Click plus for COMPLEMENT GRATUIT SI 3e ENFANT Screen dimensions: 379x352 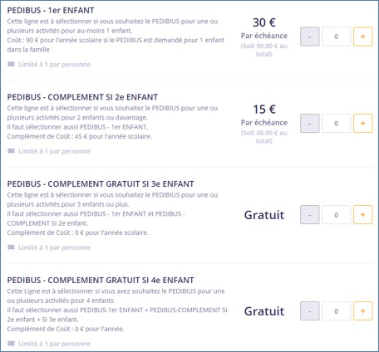362,215
